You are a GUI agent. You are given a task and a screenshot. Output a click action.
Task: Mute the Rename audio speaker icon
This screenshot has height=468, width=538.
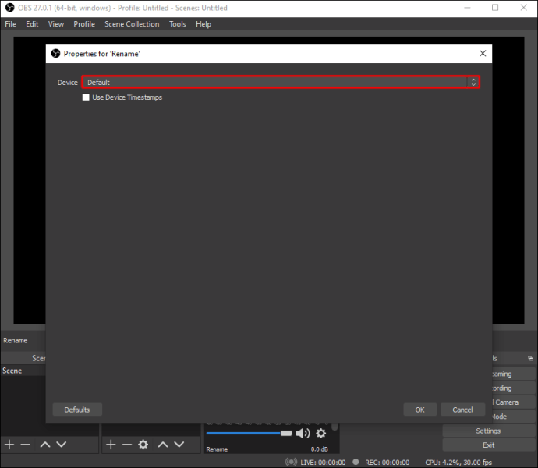click(303, 434)
